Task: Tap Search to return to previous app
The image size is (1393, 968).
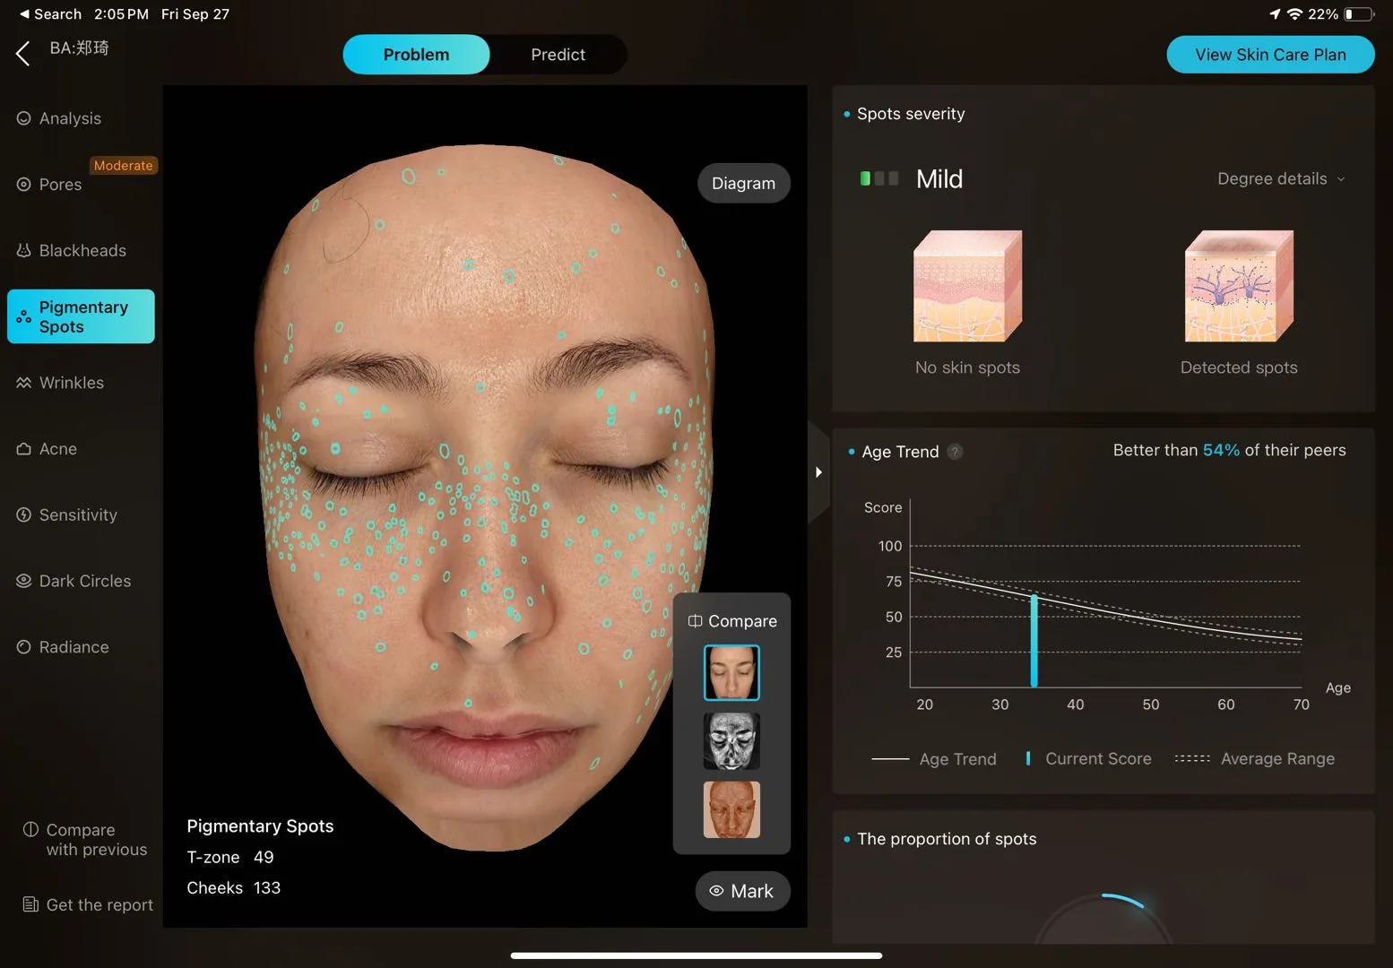Action: coord(50,14)
